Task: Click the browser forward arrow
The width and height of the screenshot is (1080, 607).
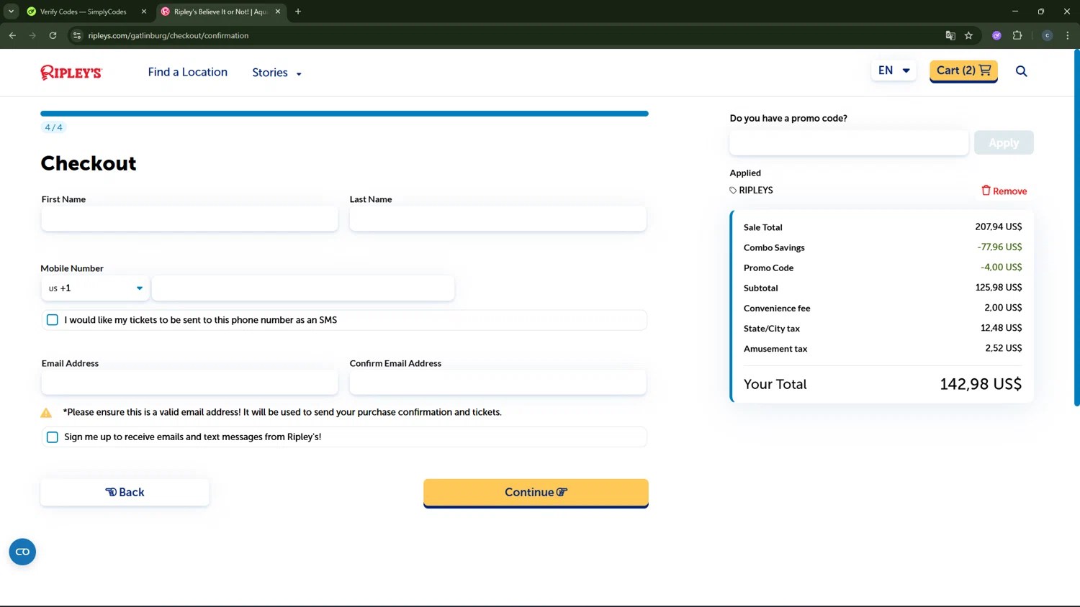Action: coord(32,35)
